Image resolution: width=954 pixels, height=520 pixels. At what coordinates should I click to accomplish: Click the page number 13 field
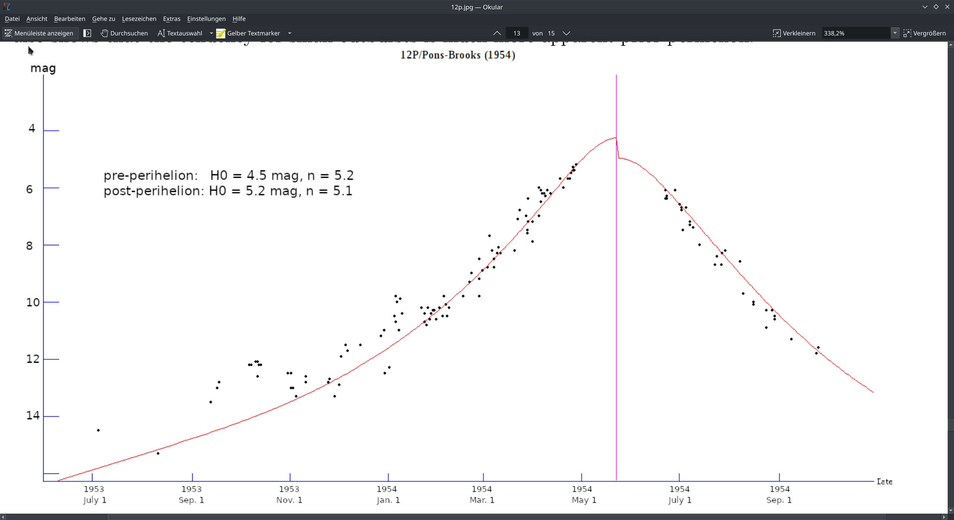[x=517, y=33]
